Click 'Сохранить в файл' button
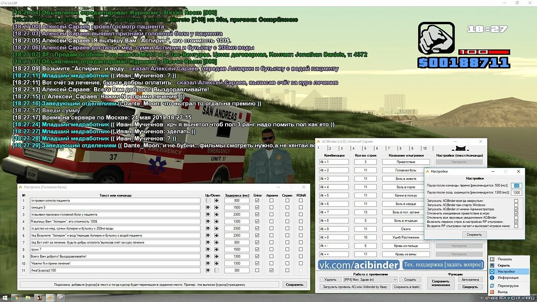537x302 pixels. (x=406, y=287)
